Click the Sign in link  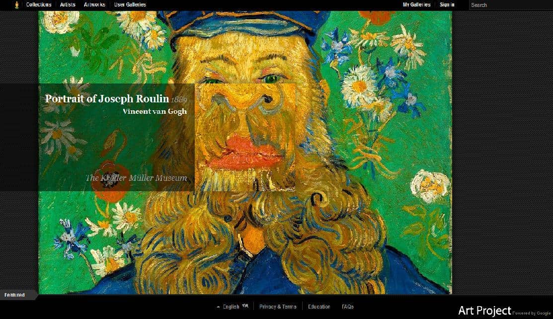coord(447,4)
